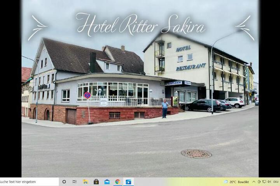280x186 pixels.
Task: Click the 'Hotel Ritter Sakira' title text
Action: [x=140, y=25]
